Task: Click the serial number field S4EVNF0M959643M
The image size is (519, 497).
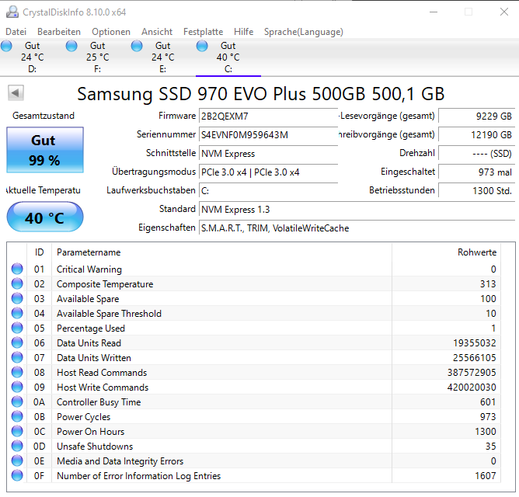Action: [269, 134]
